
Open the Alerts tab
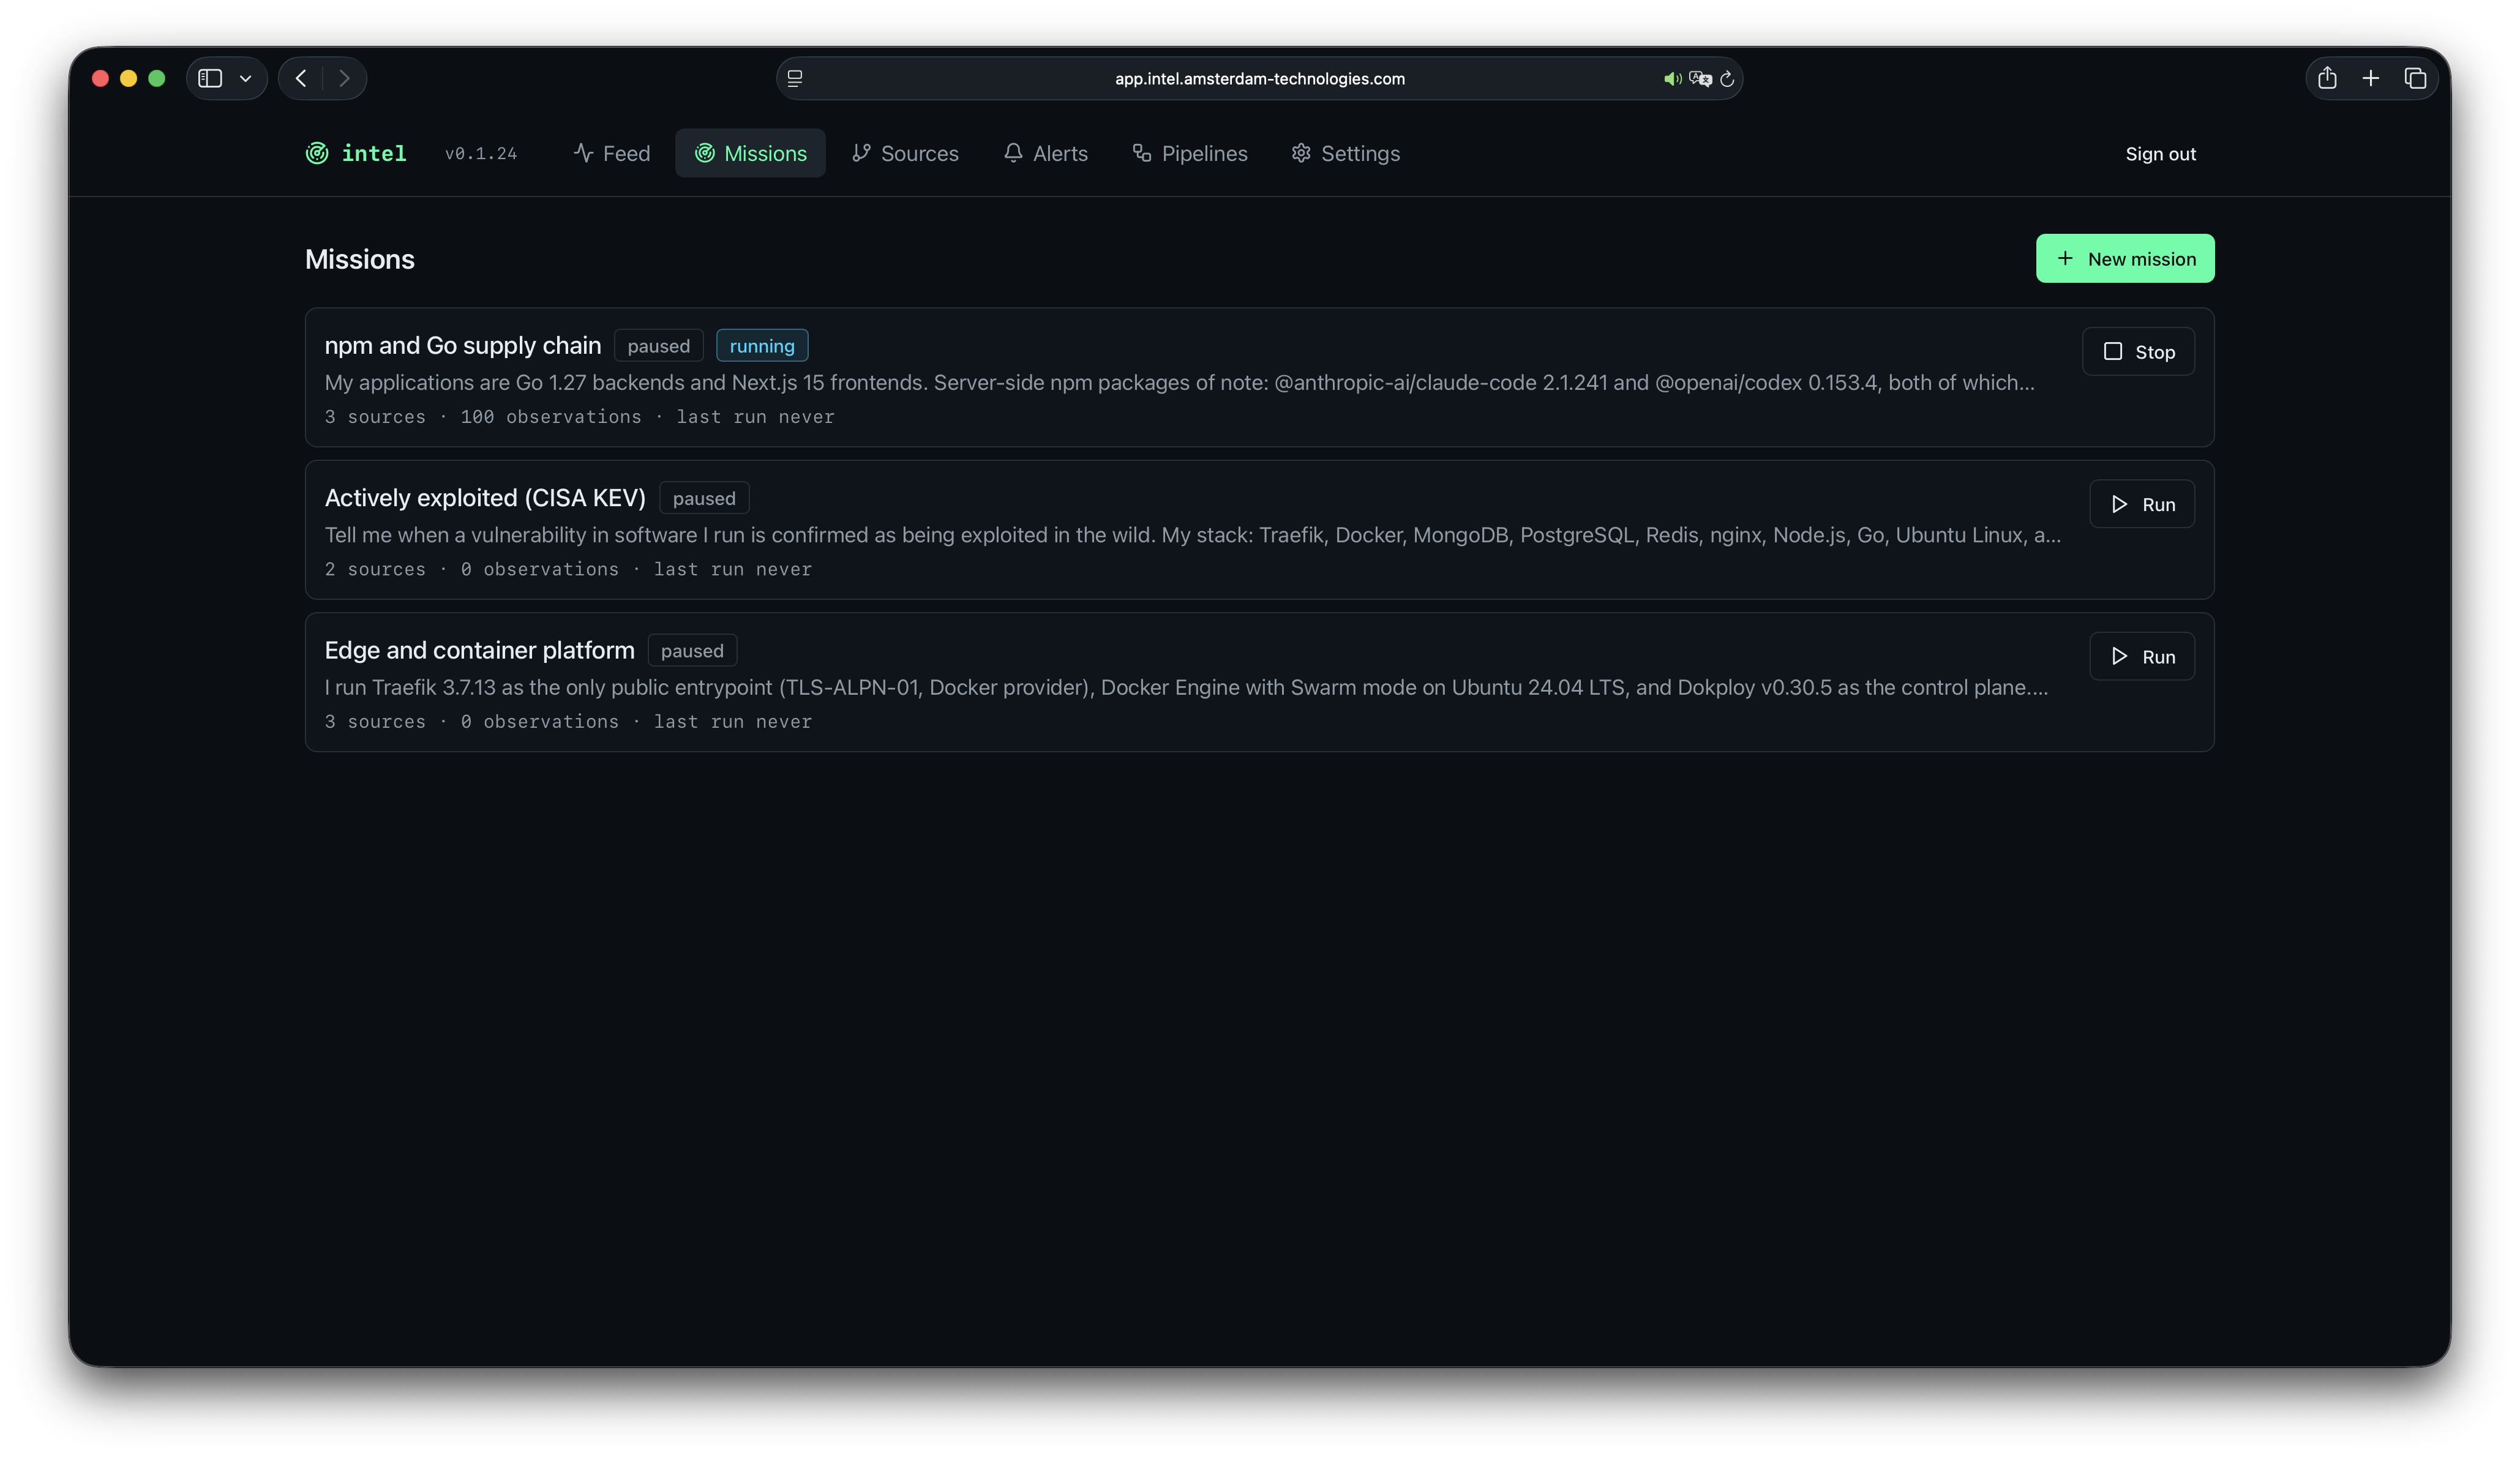pyautogui.click(x=1046, y=153)
